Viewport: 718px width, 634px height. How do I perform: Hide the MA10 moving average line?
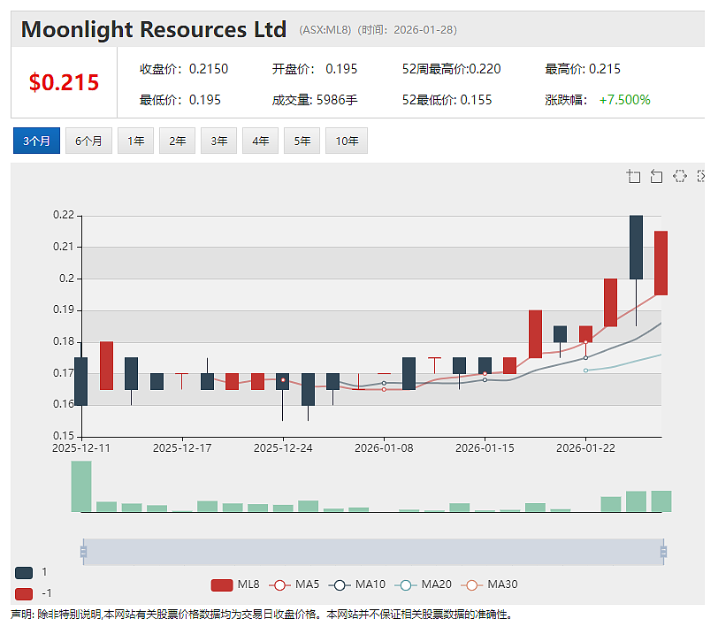click(x=356, y=584)
